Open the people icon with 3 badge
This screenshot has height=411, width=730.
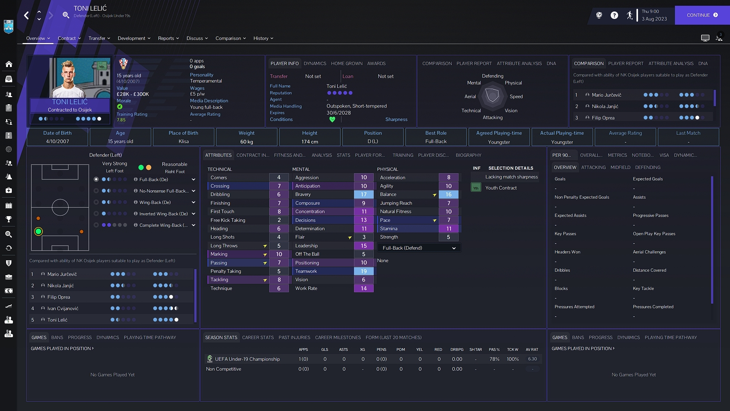pyautogui.click(x=719, y=38)
